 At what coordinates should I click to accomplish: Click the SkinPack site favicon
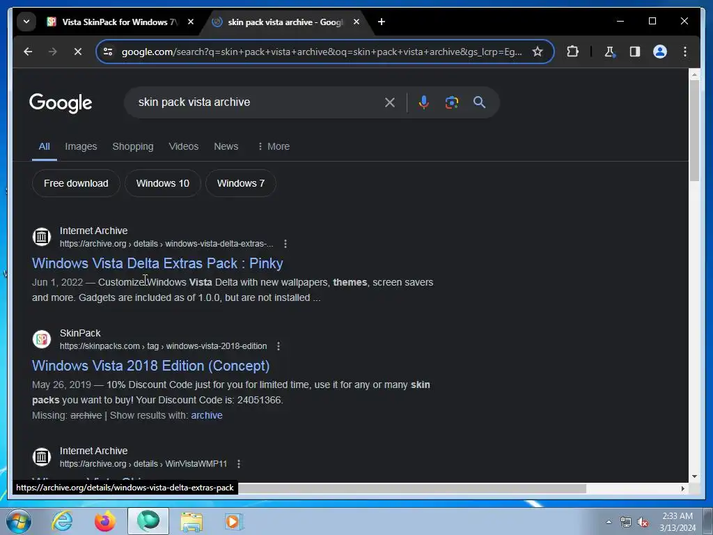[x=41, y=339]
